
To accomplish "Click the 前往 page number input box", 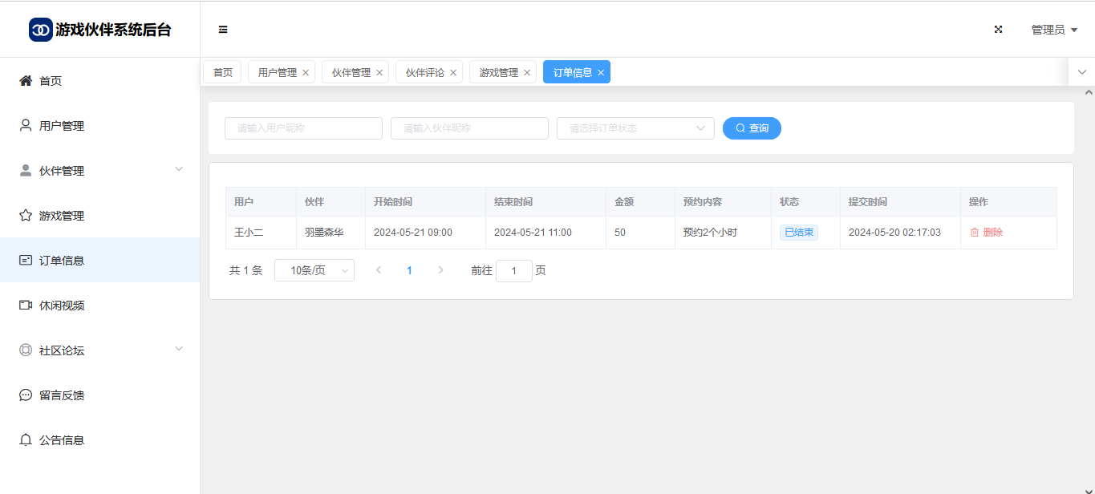I will coord(513,271).
